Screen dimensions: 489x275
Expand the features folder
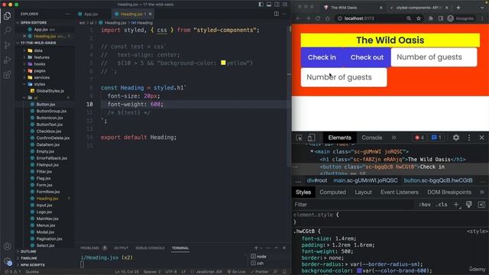pos(41,57)
